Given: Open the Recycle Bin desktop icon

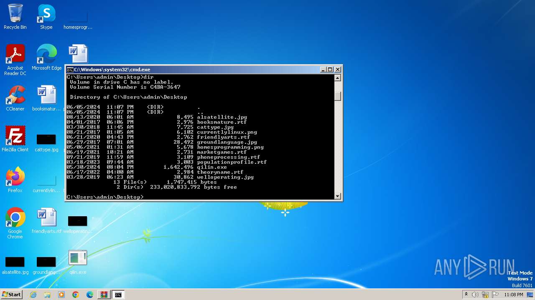Looking at the screenshot, I should click(15, 17).
